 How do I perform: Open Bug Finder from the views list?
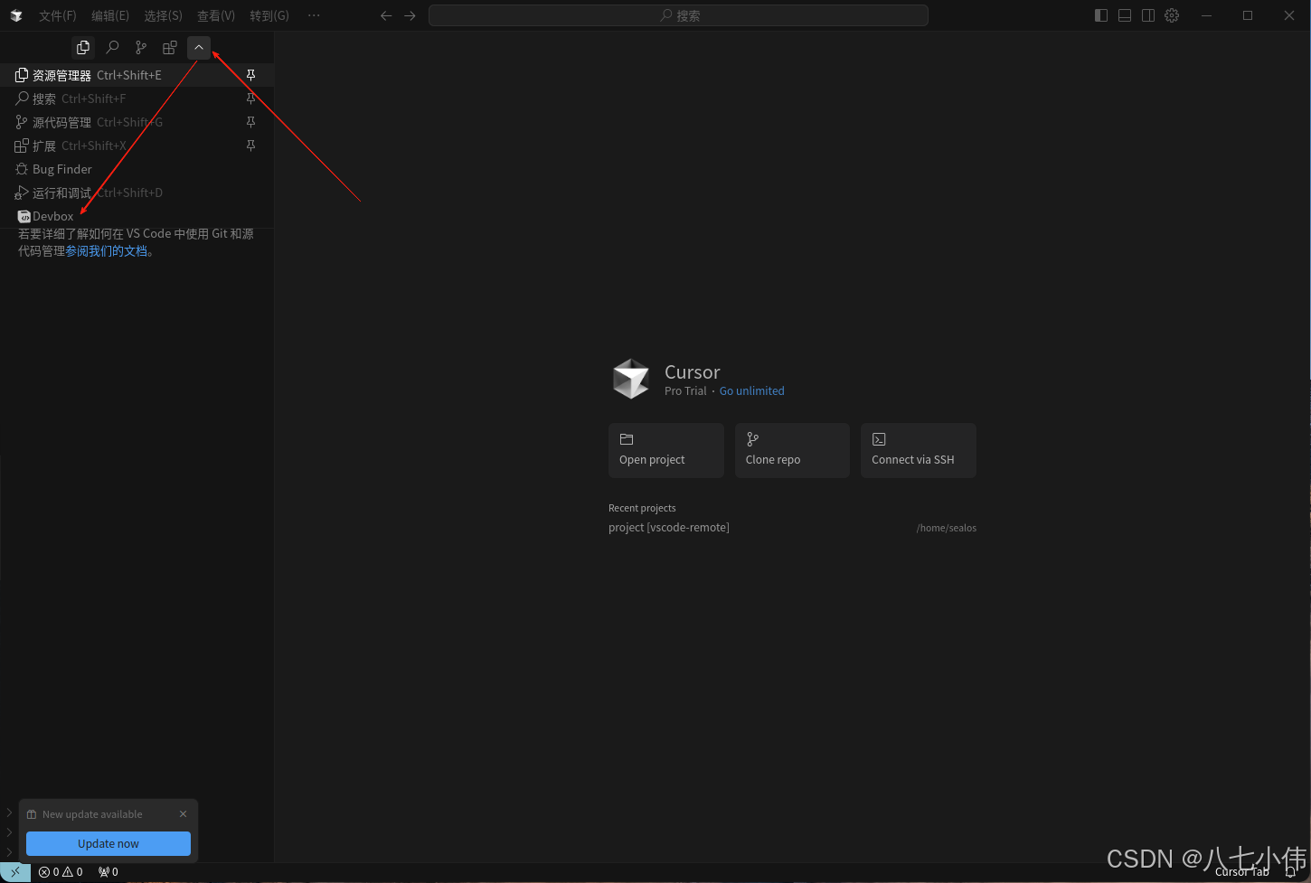coord(137,169)
